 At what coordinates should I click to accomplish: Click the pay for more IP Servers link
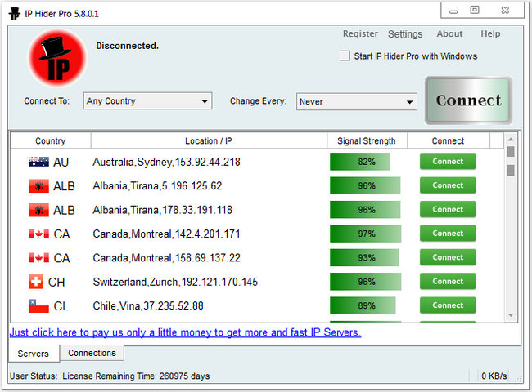point(185,332)
